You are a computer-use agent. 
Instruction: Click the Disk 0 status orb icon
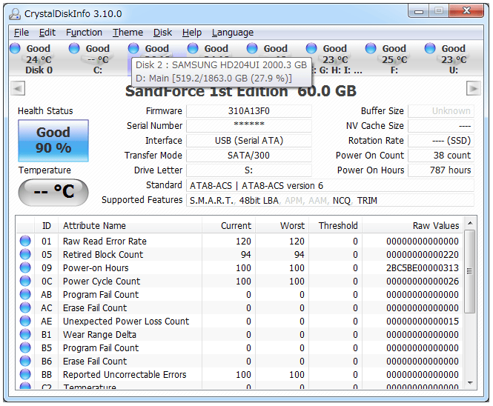tap(15, 48)
